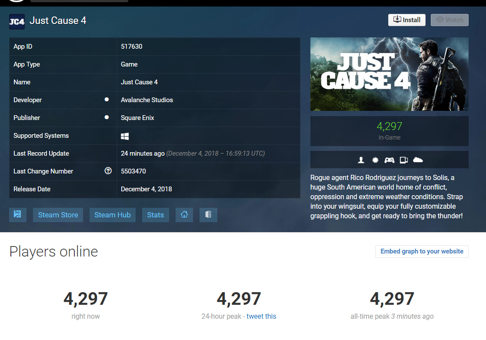Click the right now player count label
The width and height of the screenshot is (486, 340).
point(86,316)
